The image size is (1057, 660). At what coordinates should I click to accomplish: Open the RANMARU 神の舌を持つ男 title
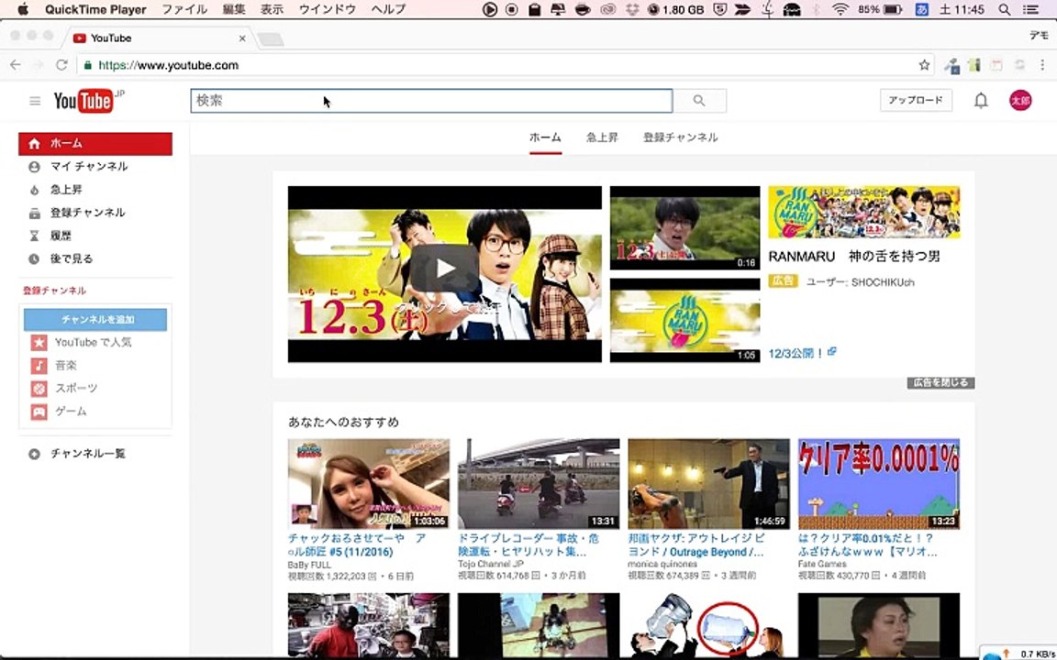coord(854,257)
